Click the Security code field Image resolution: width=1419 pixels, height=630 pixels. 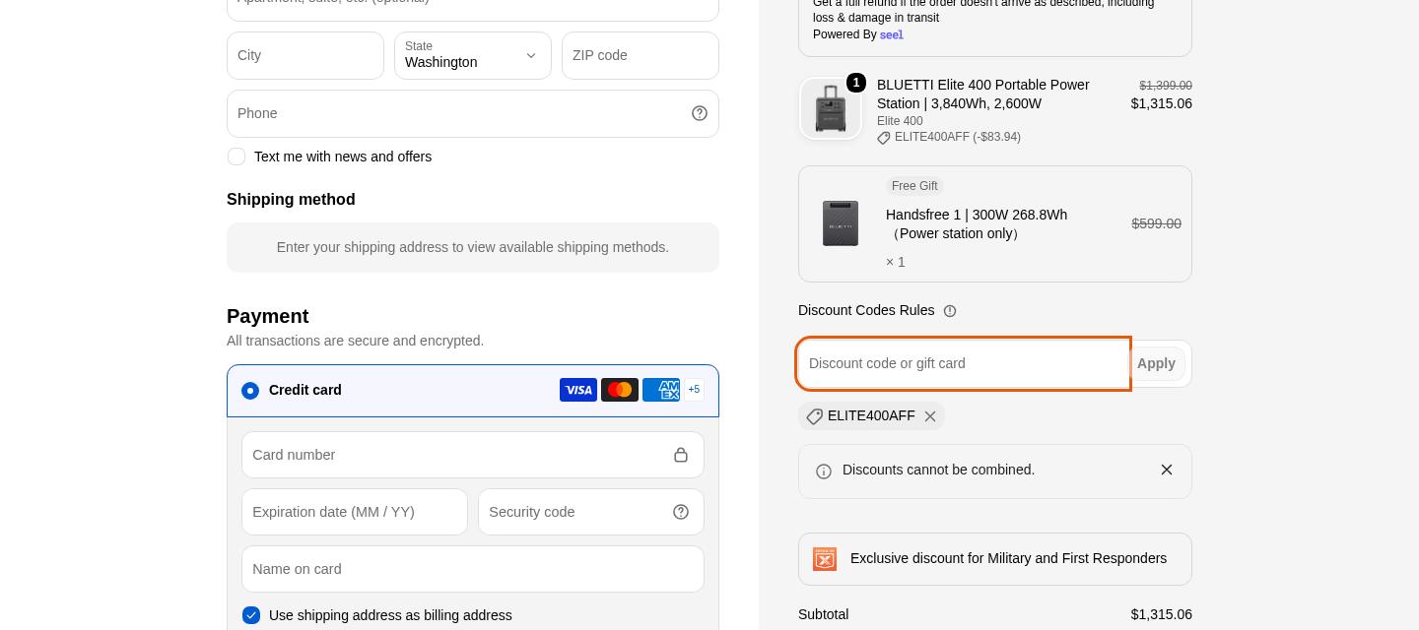point(591,512)
